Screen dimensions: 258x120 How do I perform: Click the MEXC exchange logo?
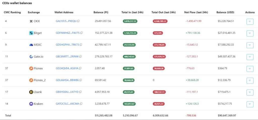(31, 45)
